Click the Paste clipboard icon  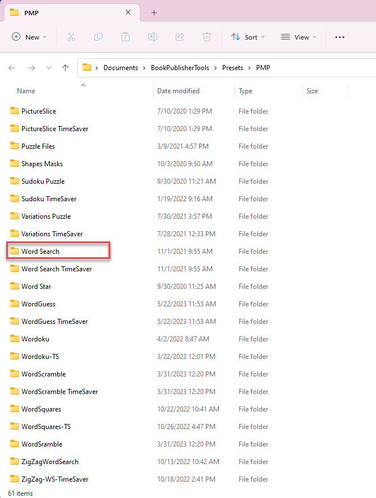(x=126, y=37)
